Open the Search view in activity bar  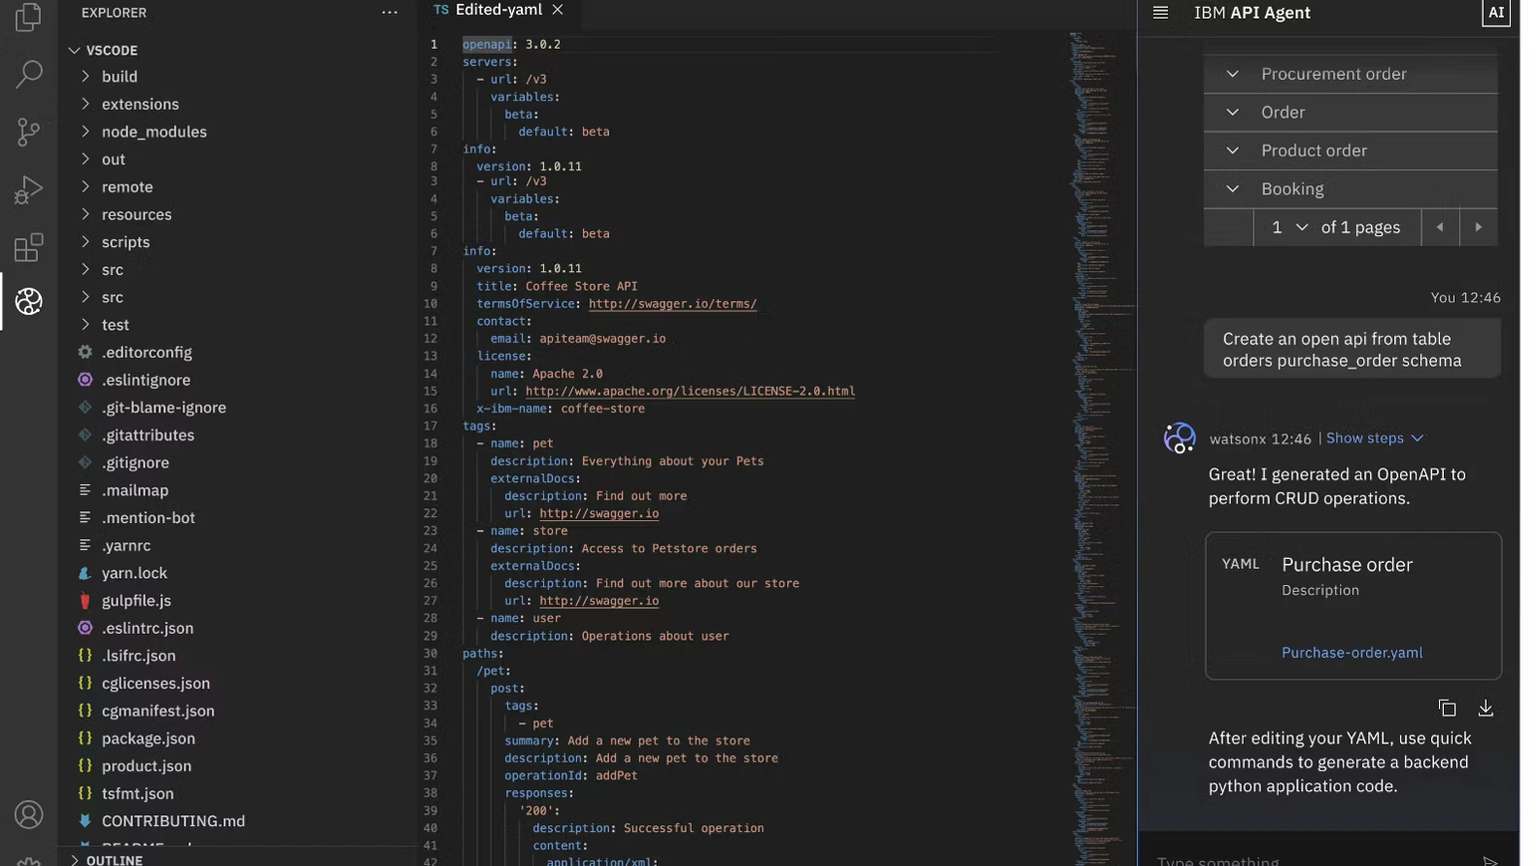tap(29, 74)
